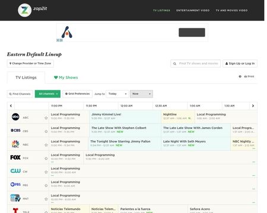Go to previous time slot arrow
This screenshot has height=213, width=267.
point(11,106)
